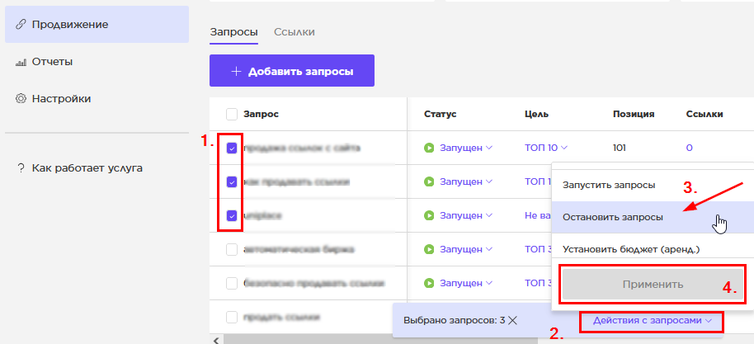Clear the selection with the X next to Выбрано запросов
Screen dimensions: 754x344
tap(512, 320)
